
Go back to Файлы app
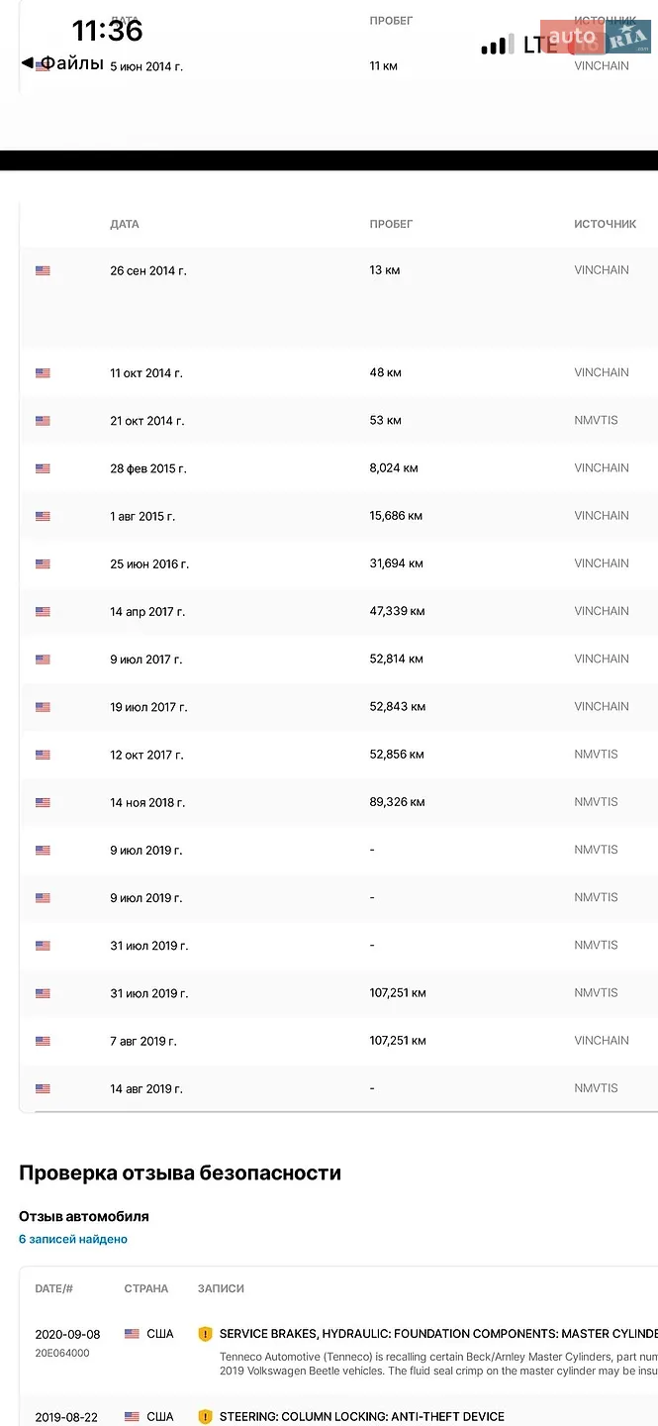[x=61, y=63]
